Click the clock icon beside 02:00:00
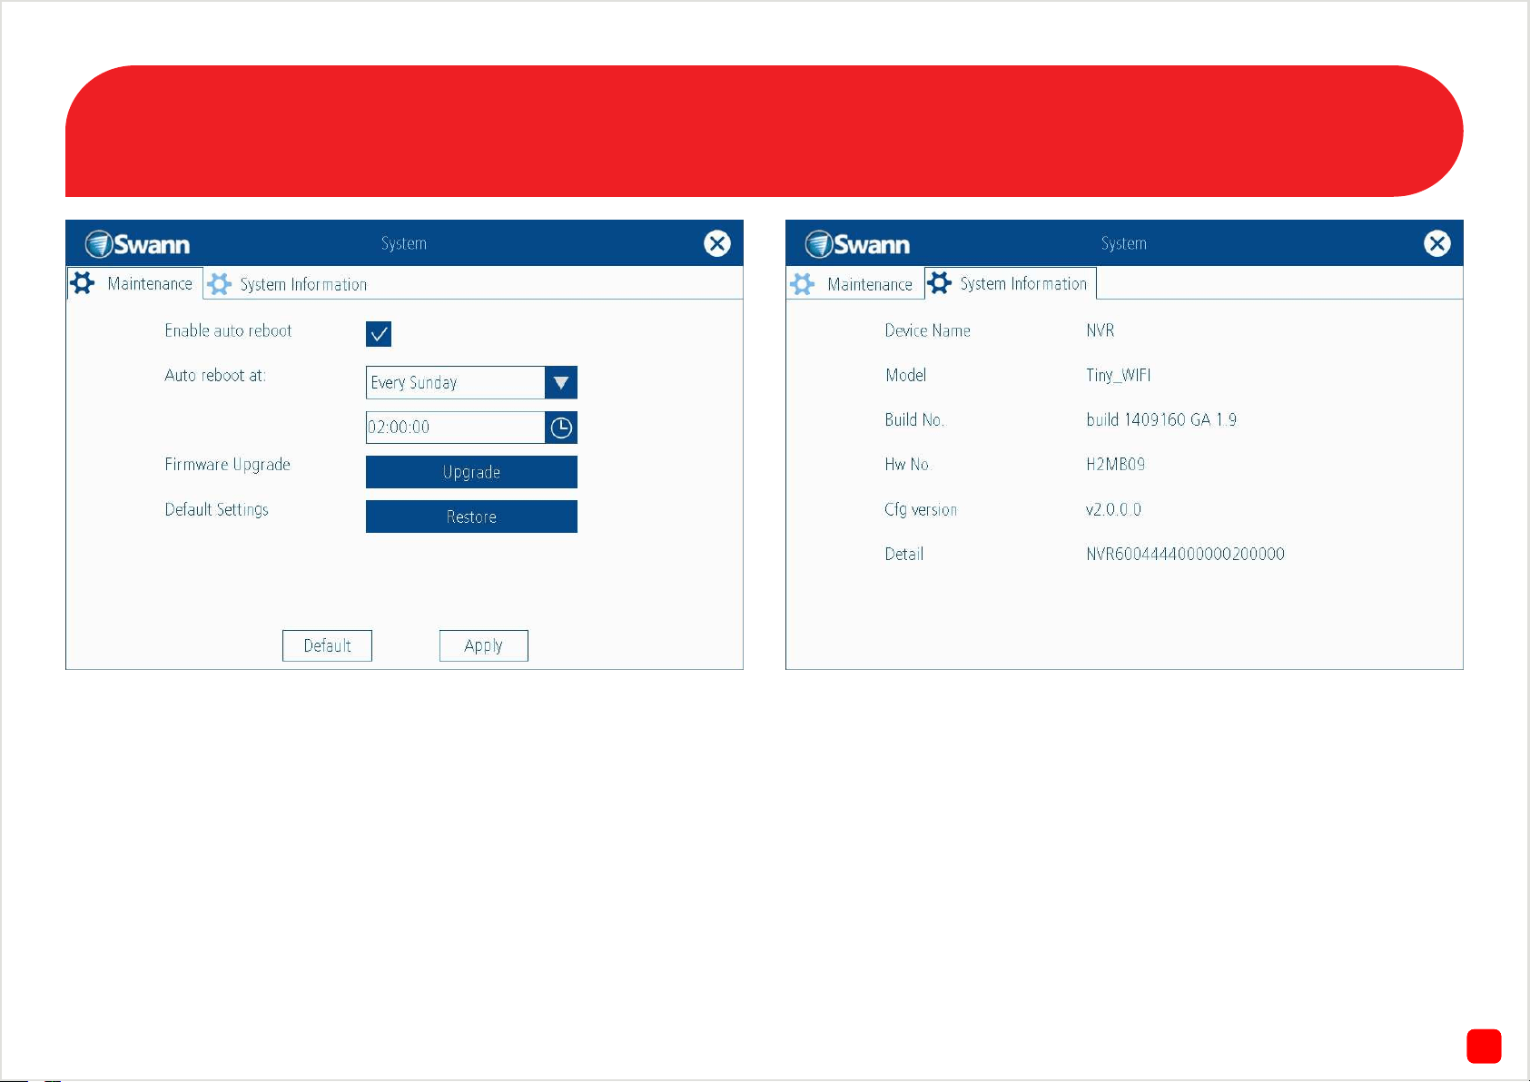Image resolution: width=1530 pixels, height=1082 pixels. tap(561, 428)
